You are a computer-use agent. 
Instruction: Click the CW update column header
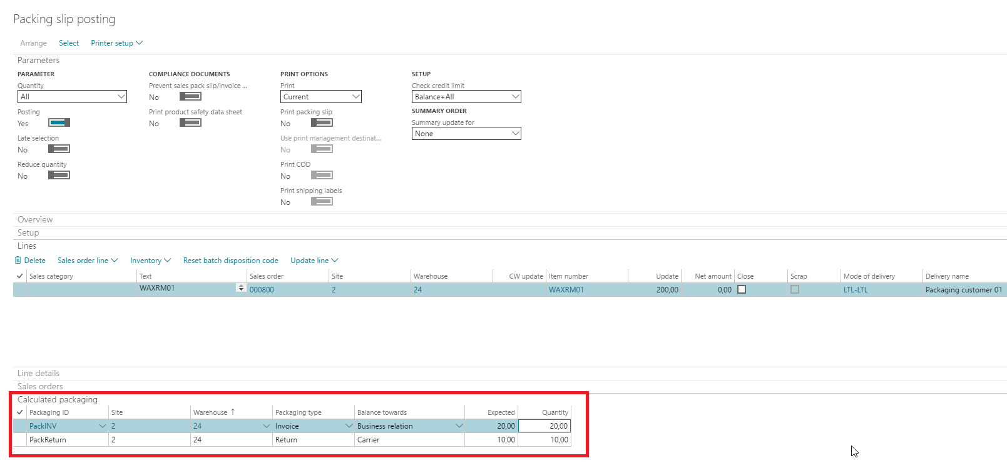(526, 276)
